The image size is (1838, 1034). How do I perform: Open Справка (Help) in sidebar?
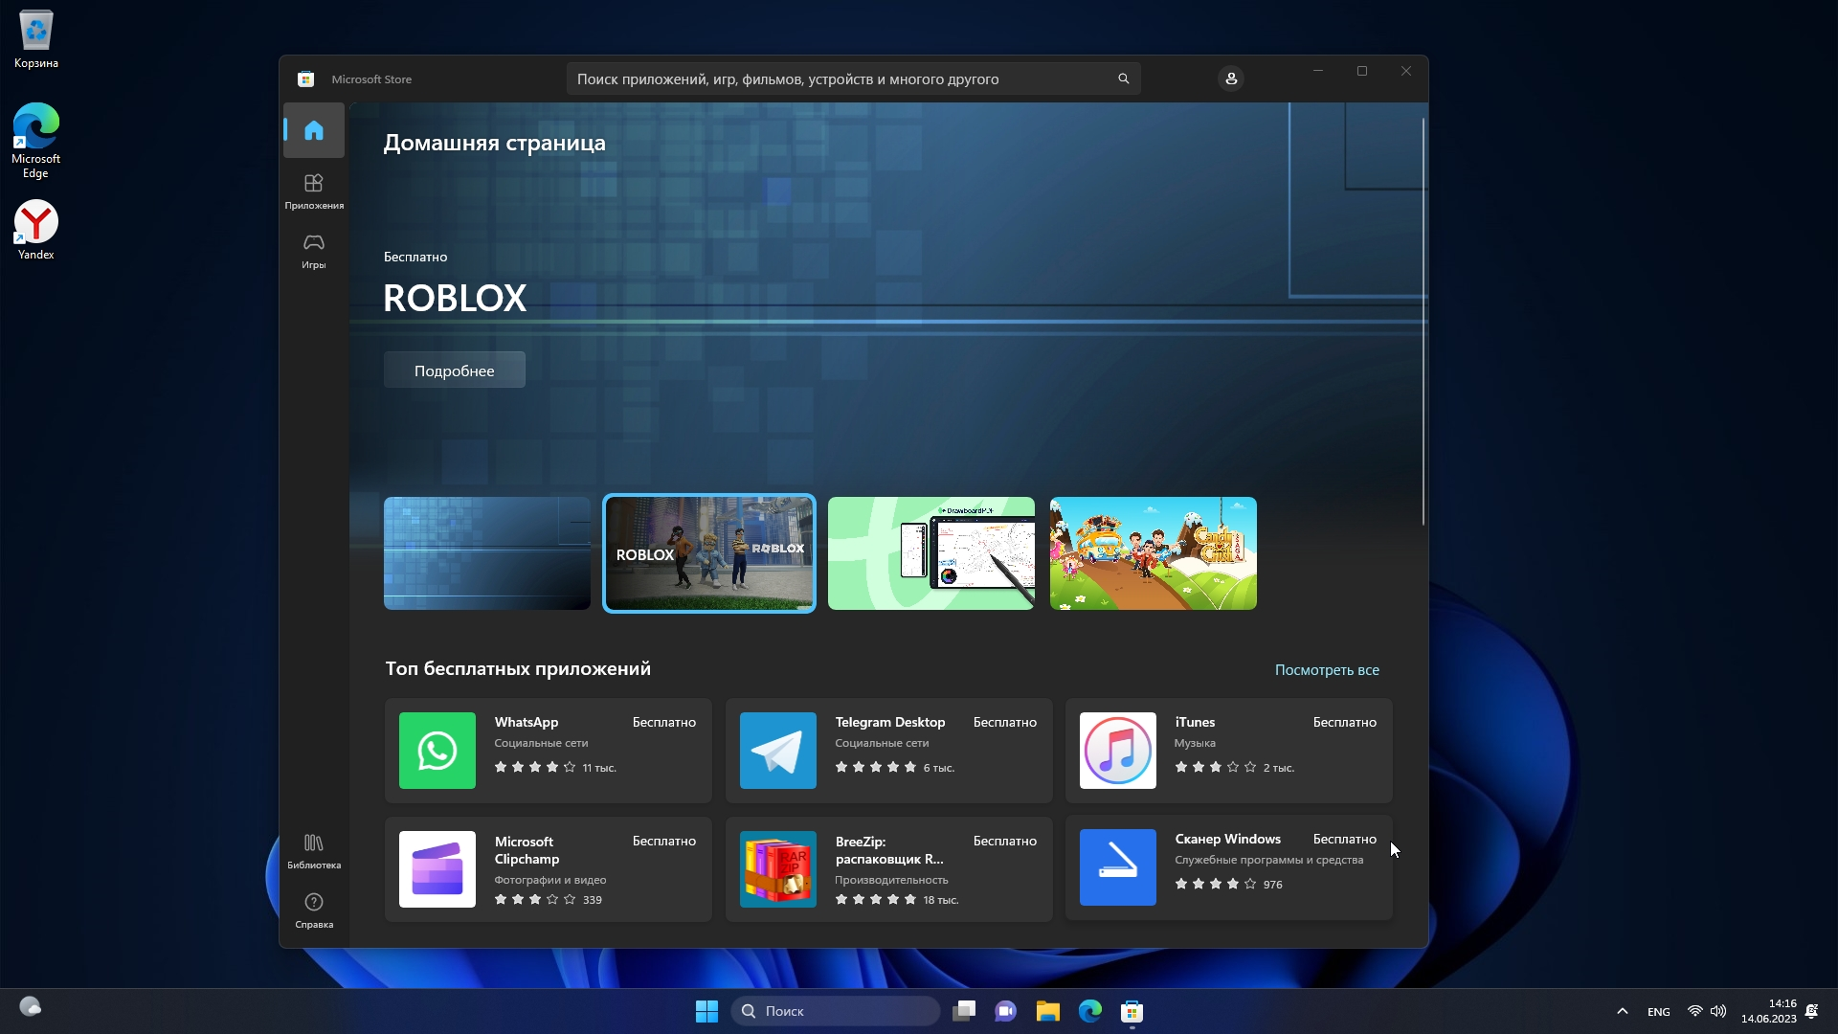click(313, 910)
